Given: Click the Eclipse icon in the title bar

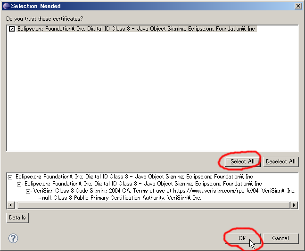Looking at the screenshot, I should (x=7, y=6).
